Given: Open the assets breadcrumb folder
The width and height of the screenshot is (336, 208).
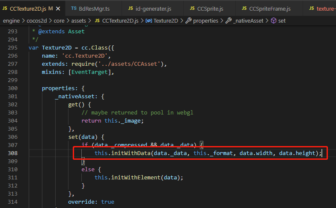Looking at the screenshot, I should point(78,21).
